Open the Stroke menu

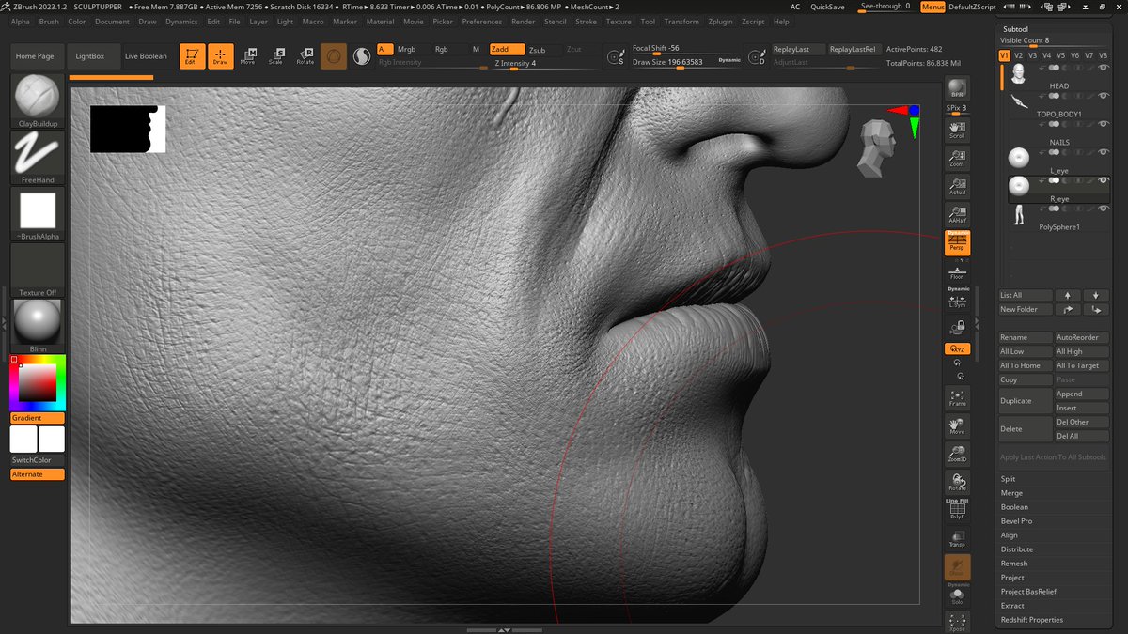586,22
